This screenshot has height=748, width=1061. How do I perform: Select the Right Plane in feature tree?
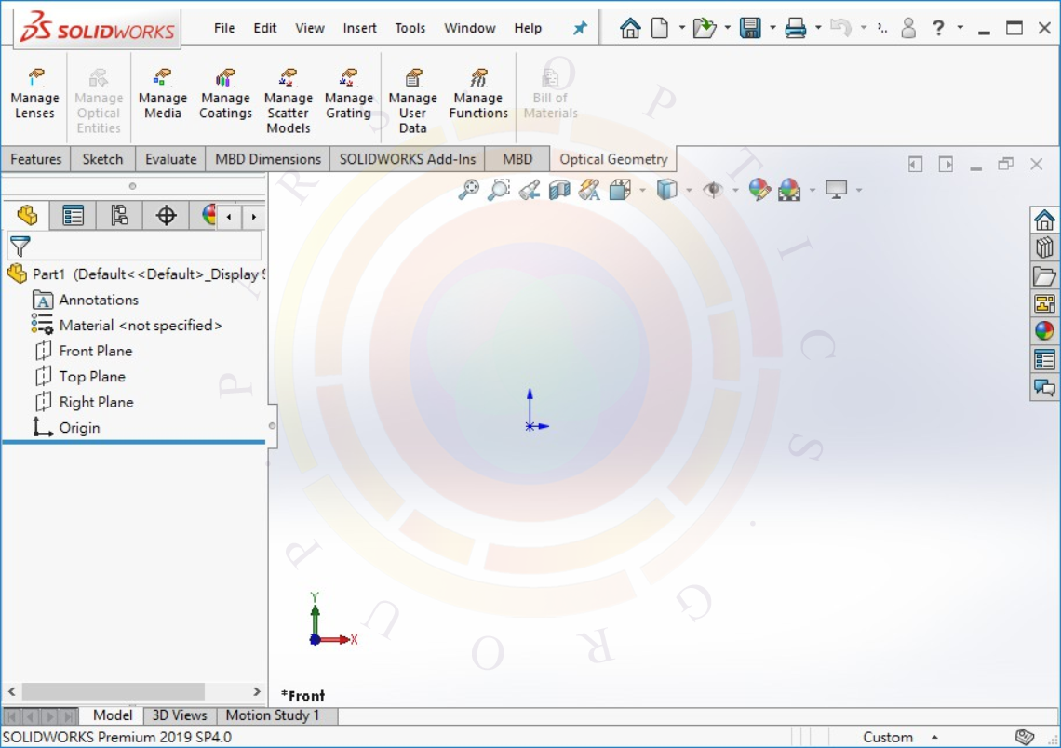pyautogui.click(x=84, y=403)
